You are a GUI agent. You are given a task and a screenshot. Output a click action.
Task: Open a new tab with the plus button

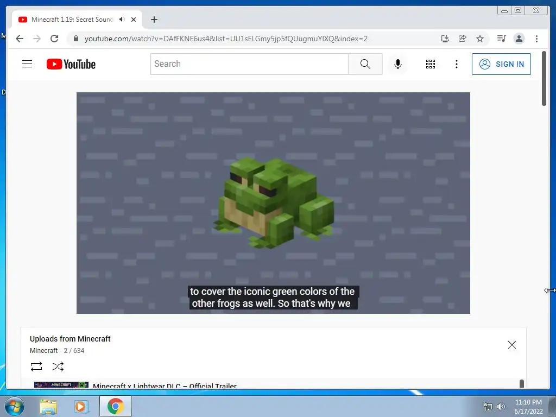tap(154, 20)
